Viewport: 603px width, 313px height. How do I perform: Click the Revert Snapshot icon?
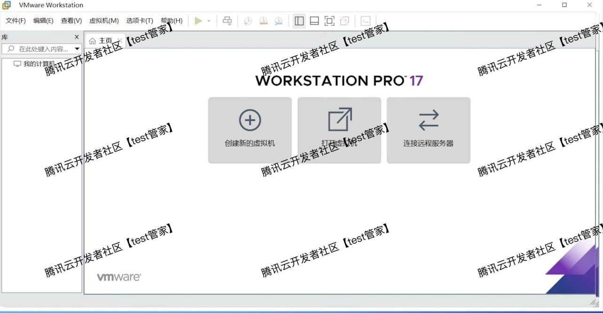point(263,21)
